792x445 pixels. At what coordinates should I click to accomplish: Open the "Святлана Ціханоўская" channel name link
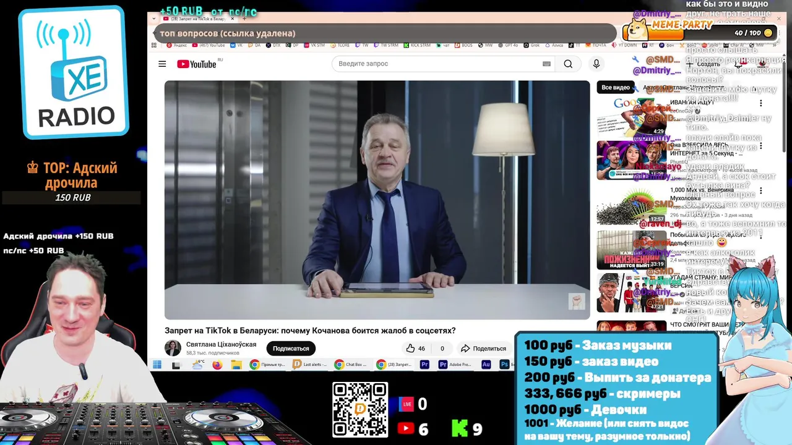click(221, 344)
